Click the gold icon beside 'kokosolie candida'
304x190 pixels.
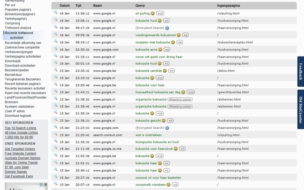tap(164, 71)
